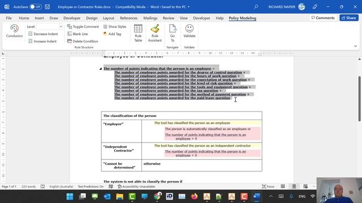Image resolution: width=362 pixels, height=203 pixels.
Task: Click the RICHARD NAPIER account name
Action: pyautogui.click(x=282, y=7)
